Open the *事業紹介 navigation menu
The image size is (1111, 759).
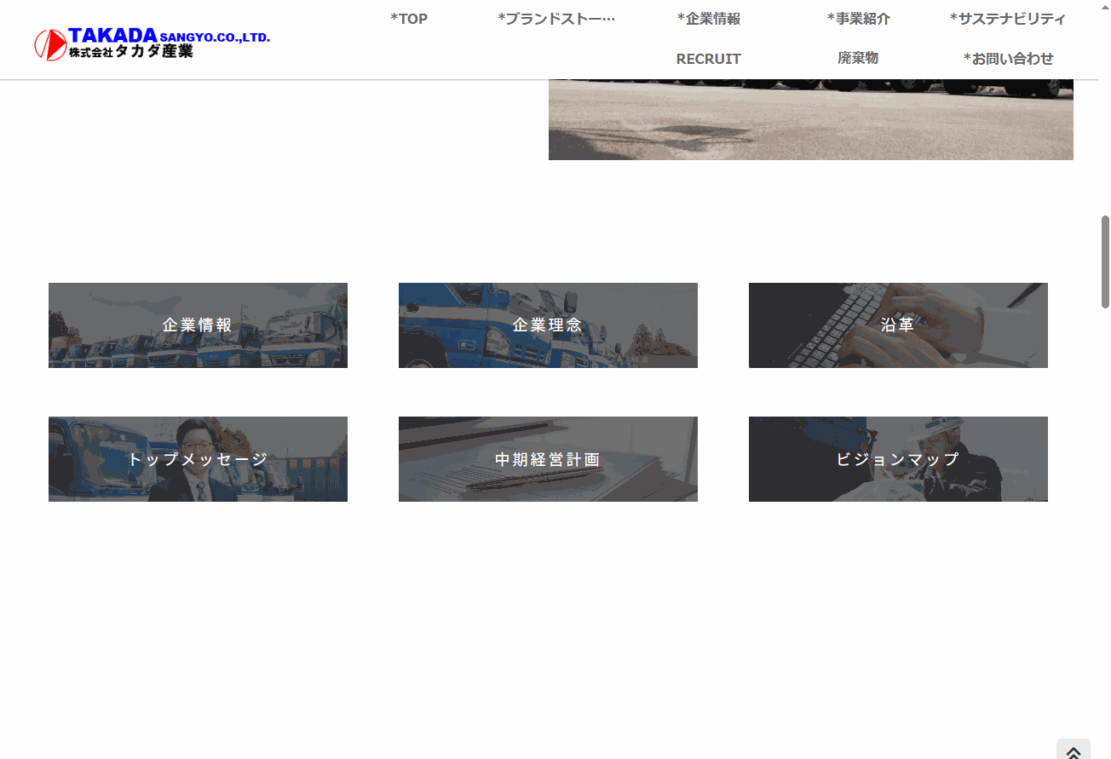tap(858, 19)
